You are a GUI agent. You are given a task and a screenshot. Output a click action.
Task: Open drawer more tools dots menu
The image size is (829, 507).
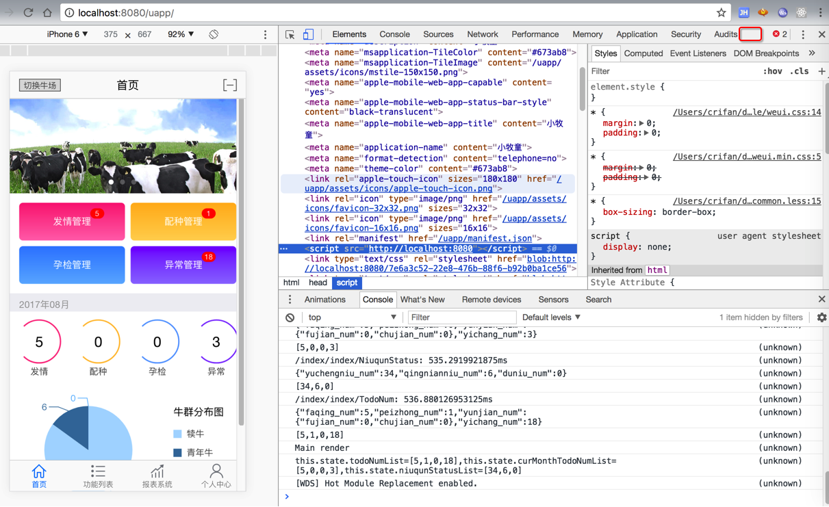tap(290, 300)
